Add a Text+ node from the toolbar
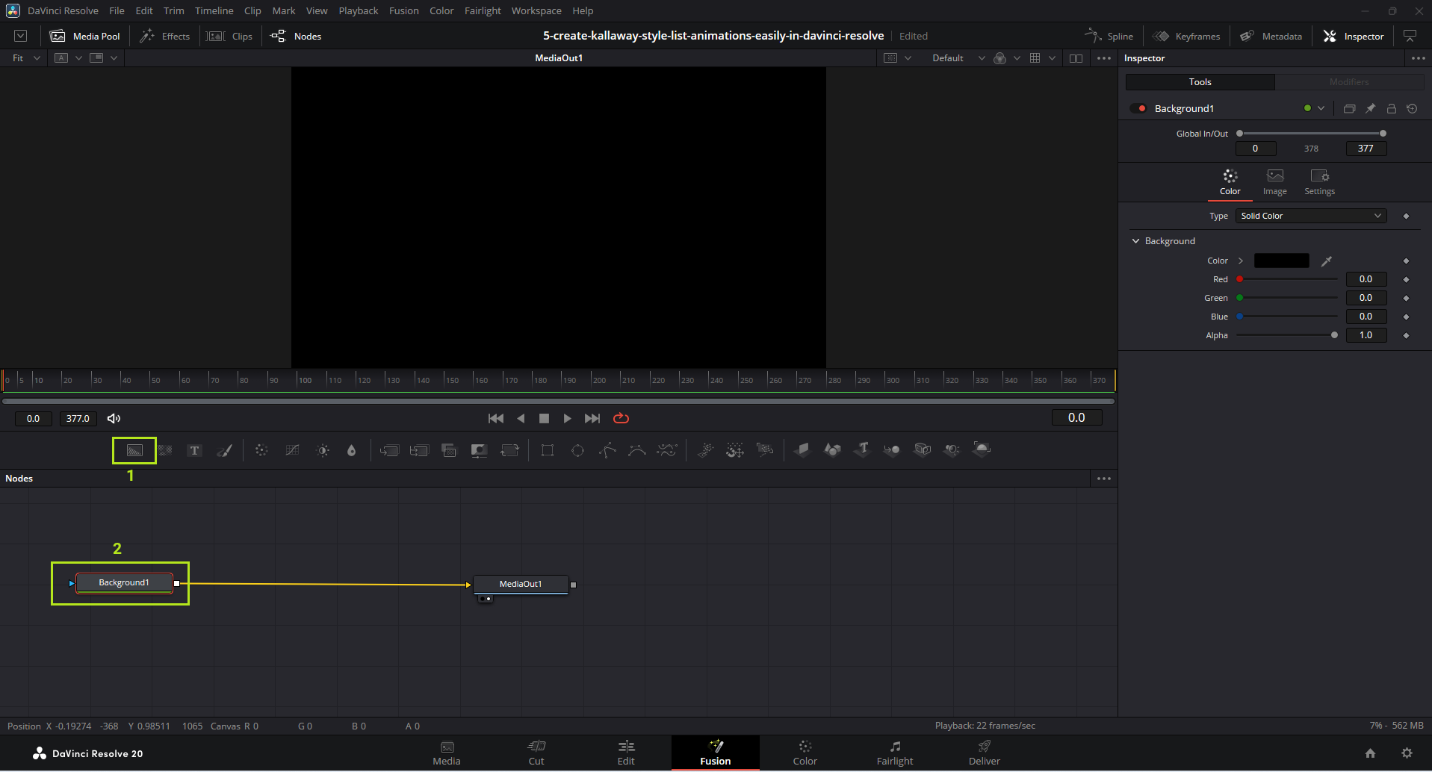1432x772 pixels. 194,450
